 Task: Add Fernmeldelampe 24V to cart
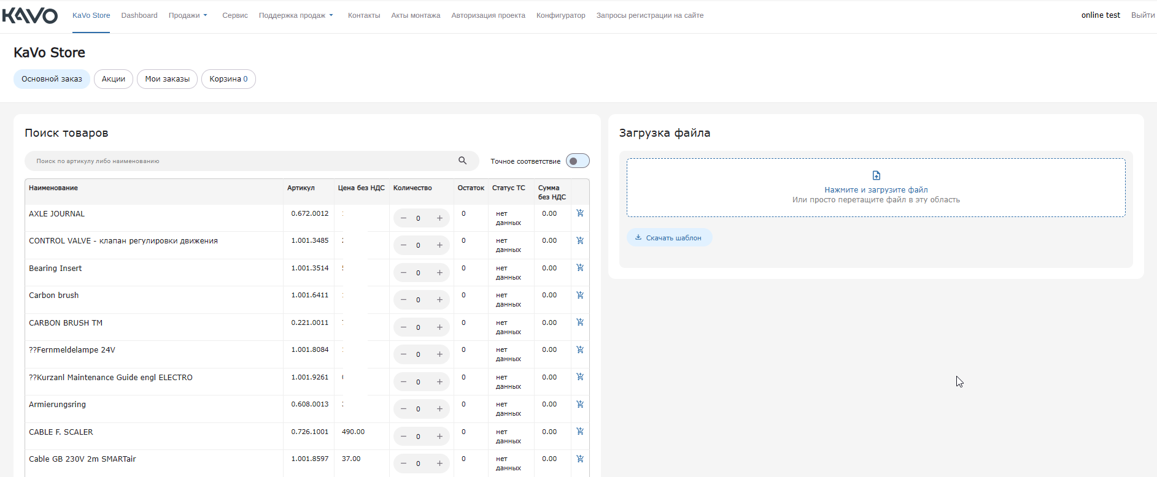580,349
